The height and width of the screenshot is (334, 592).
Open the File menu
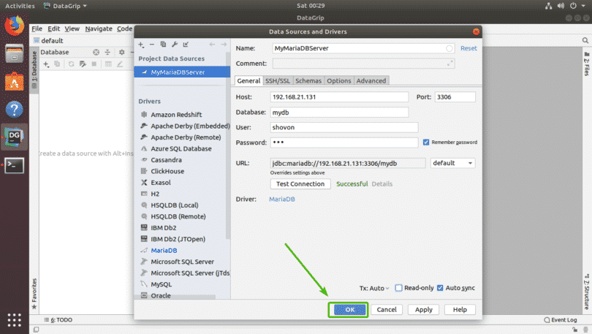37,29
